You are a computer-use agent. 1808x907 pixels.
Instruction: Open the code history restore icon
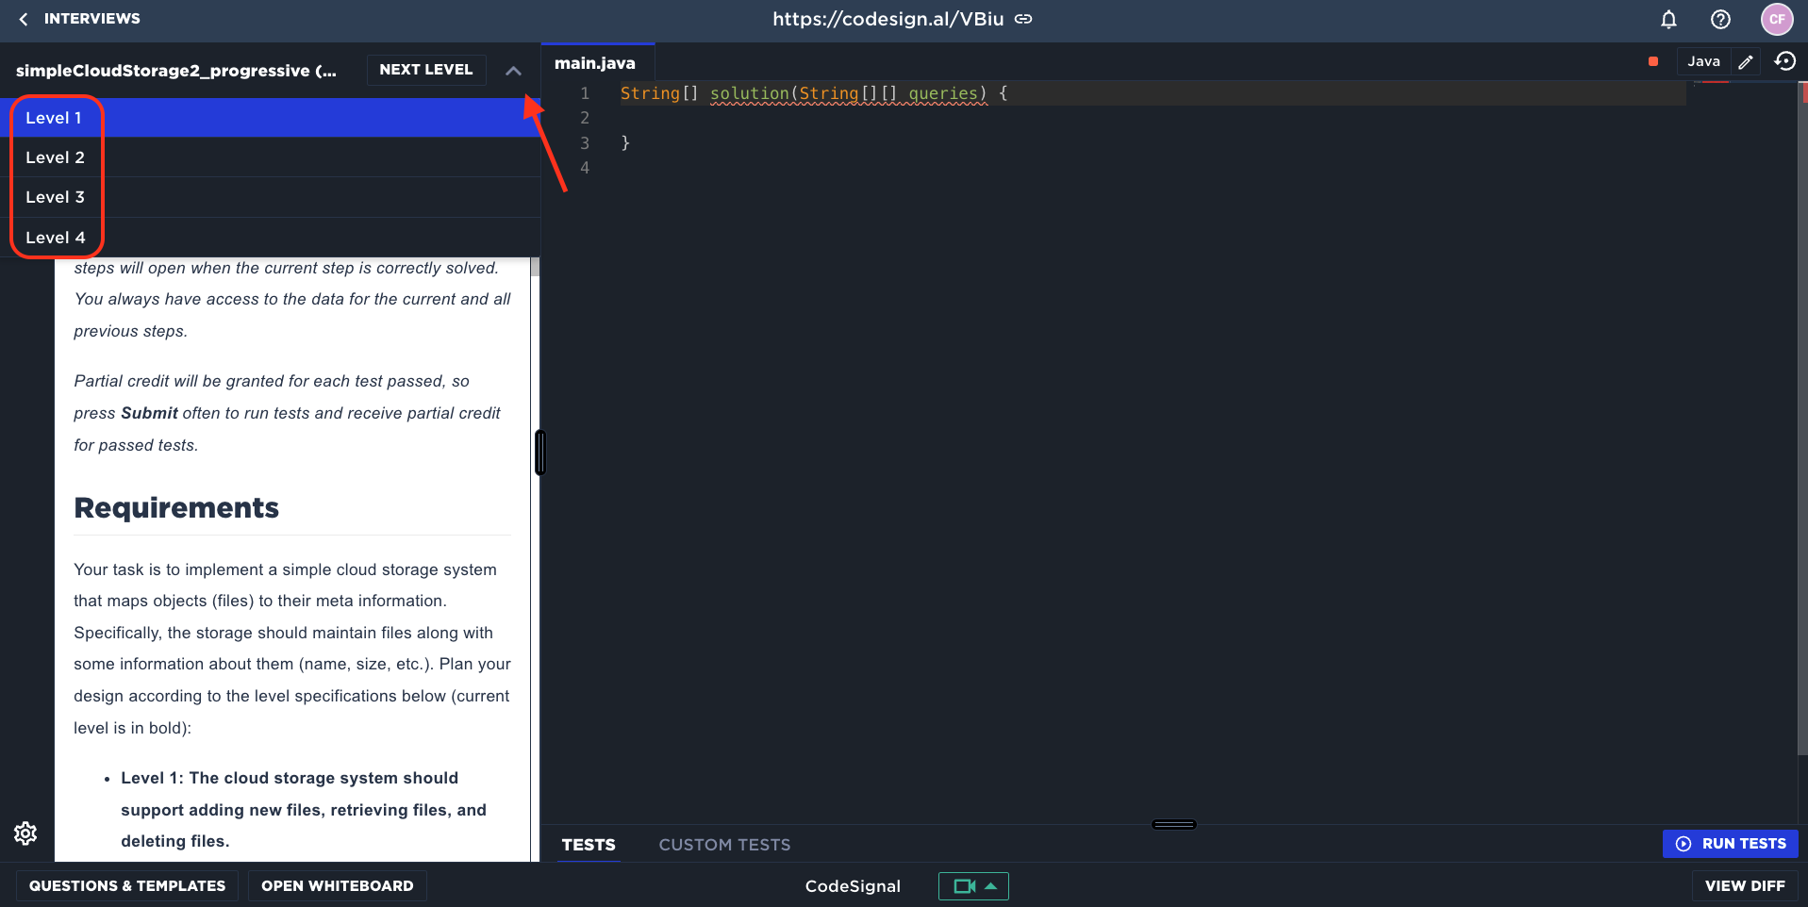click(1785, 61)
